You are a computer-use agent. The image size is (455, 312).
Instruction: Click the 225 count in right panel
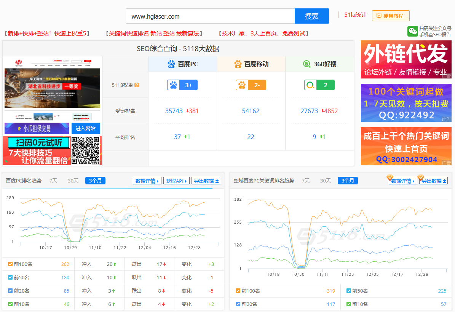tap(442, 291)
